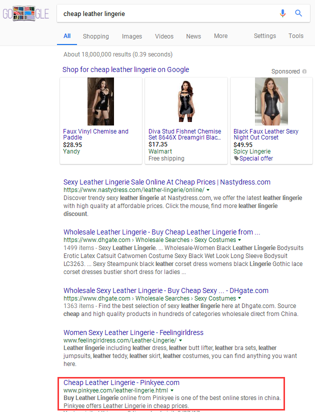Expand dropdown arrow beside feelingirldress.com URL
The height and width of the screenshot is (412, 315).
tap(180, 340)
